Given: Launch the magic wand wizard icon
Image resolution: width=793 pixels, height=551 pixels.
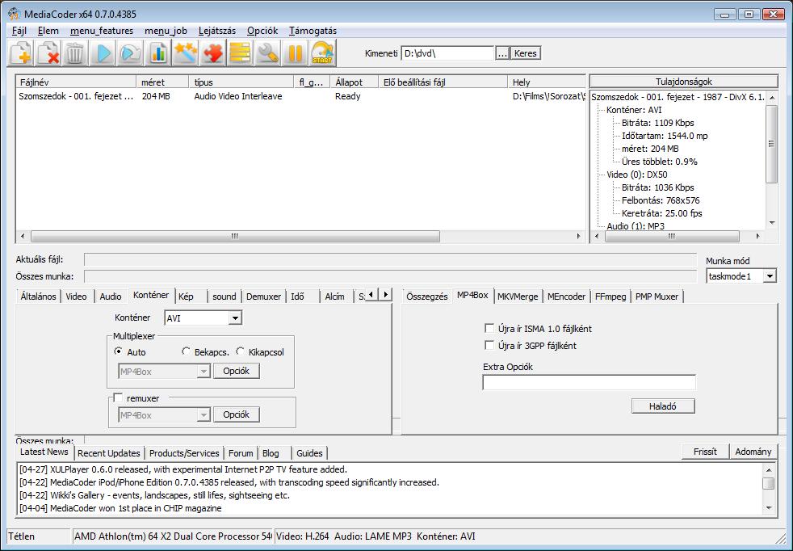Looking at the screenshot, I should click(185, 53).
